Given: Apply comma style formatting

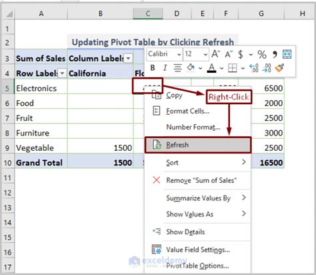Looking at the screenshot, I should pyautogui.click(x=275, y=54).
